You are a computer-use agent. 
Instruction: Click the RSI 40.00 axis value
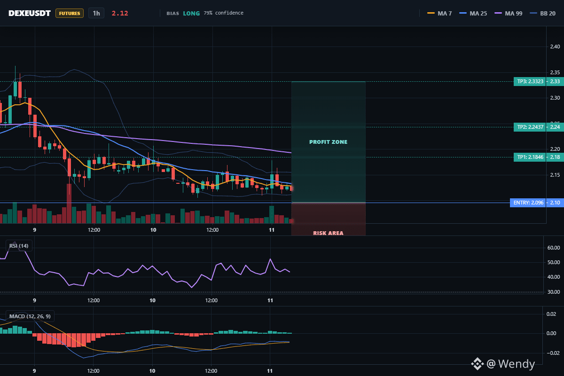(x=555, y=277)
